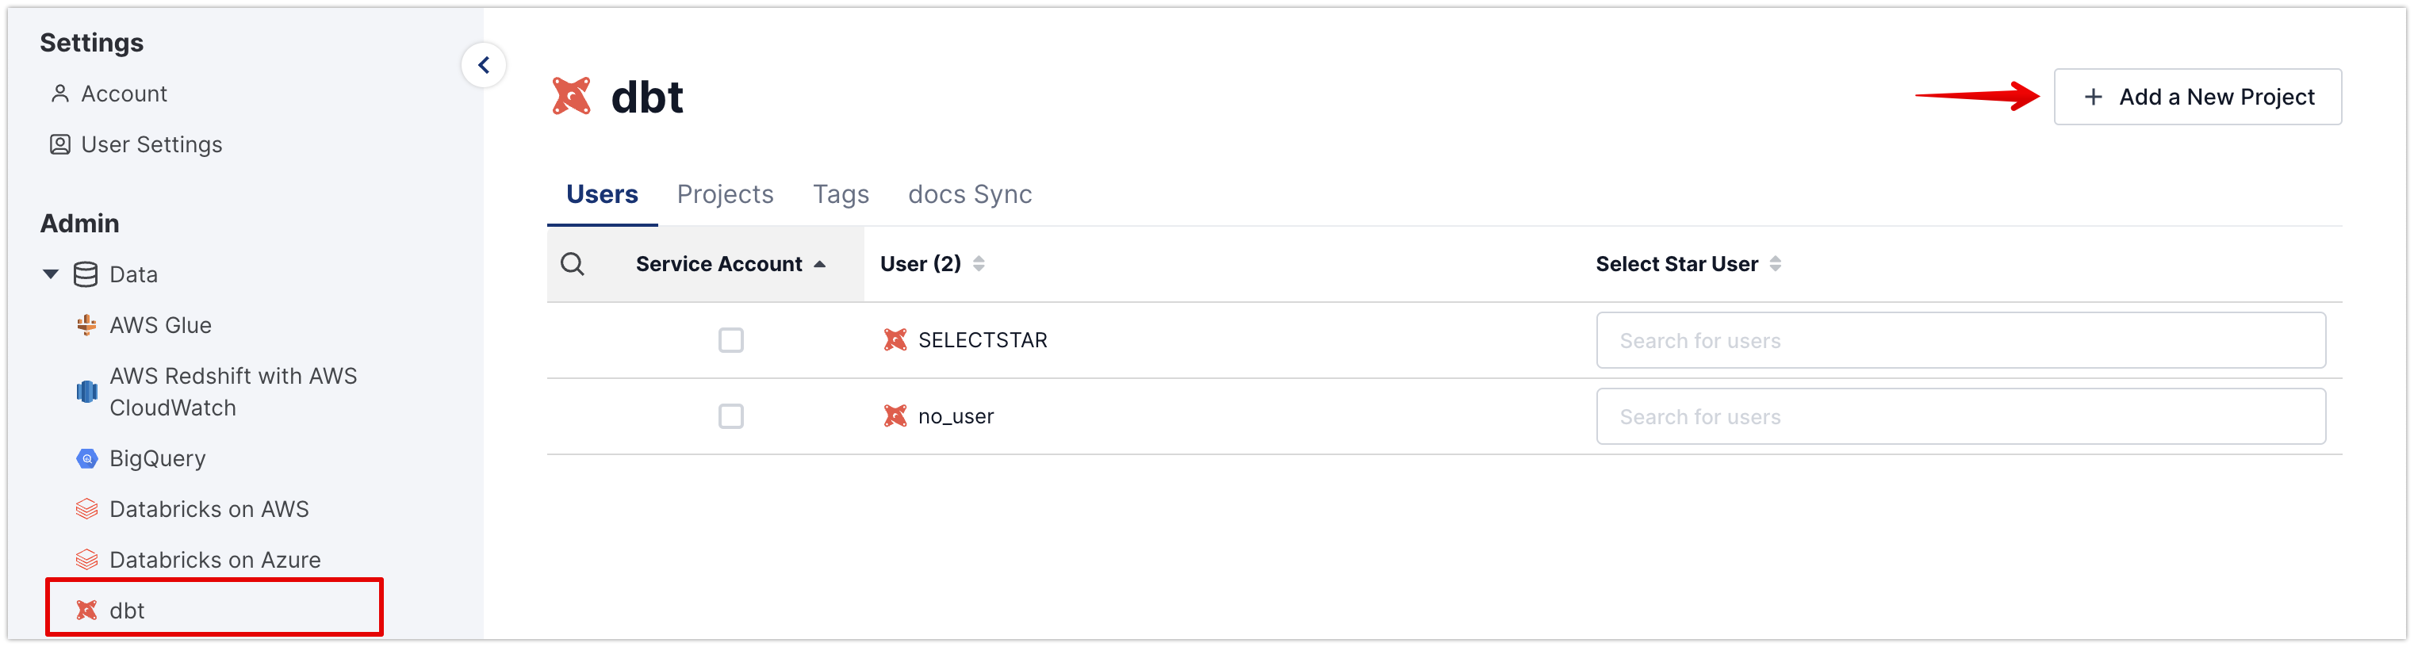
Task: Check Service Account box for no_user
Action: (x=731, y=416)
